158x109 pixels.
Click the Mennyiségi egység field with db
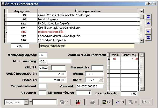(x=43, y=55)
